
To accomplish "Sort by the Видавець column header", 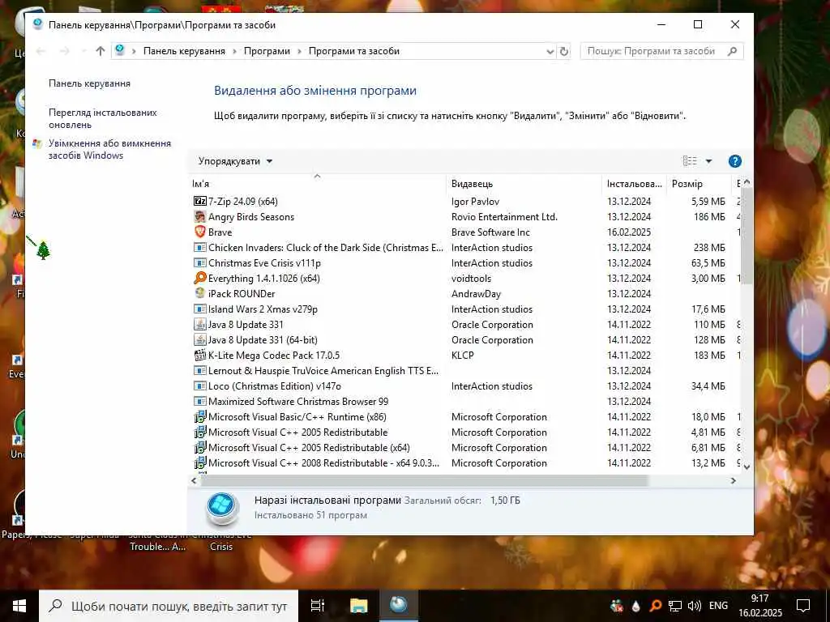I will point(524,184).
